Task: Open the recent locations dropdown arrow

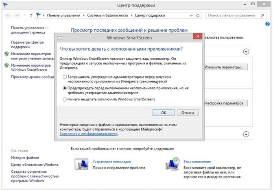Action: pyautogui.click(x=24, y=15)
